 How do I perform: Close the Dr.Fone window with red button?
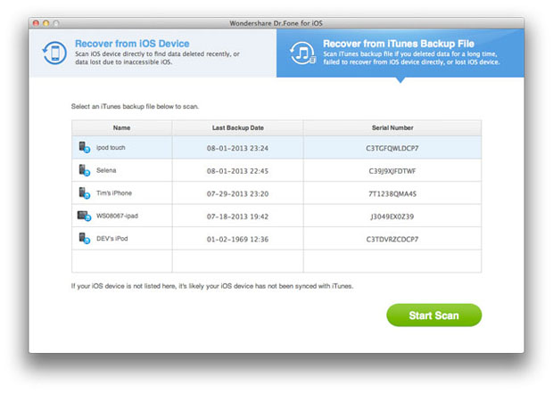(36, 23)
